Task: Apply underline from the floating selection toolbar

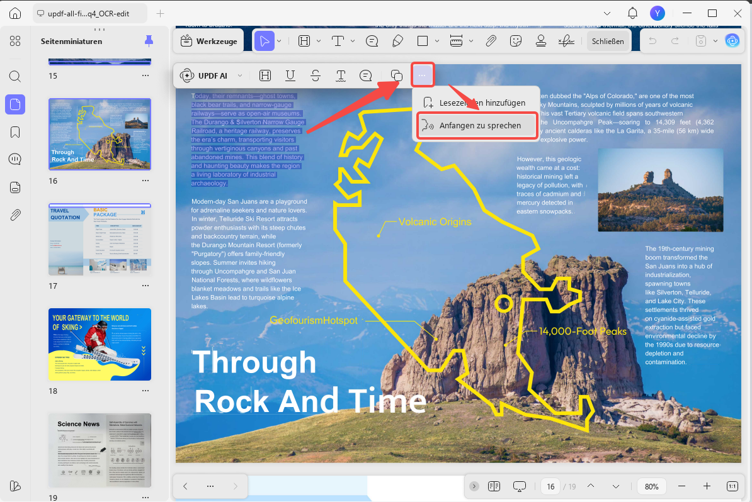Action: click(290, 75)
